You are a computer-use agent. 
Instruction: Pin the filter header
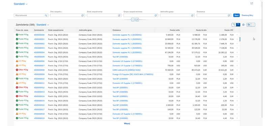(137, 20)
